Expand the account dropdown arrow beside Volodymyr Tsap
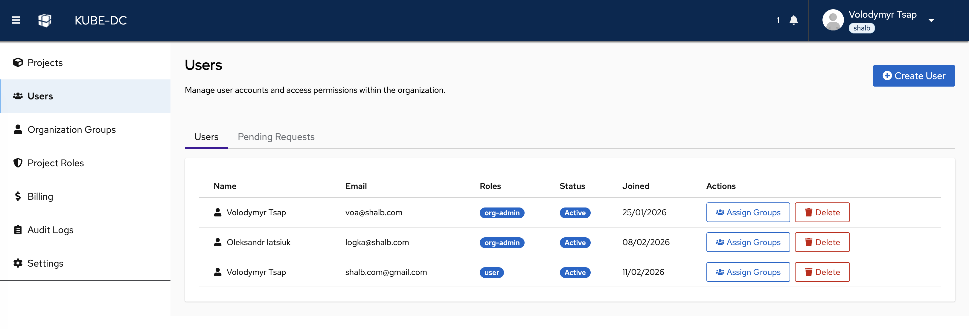Screen dimensions: 969x329 (x=931, y=21)
